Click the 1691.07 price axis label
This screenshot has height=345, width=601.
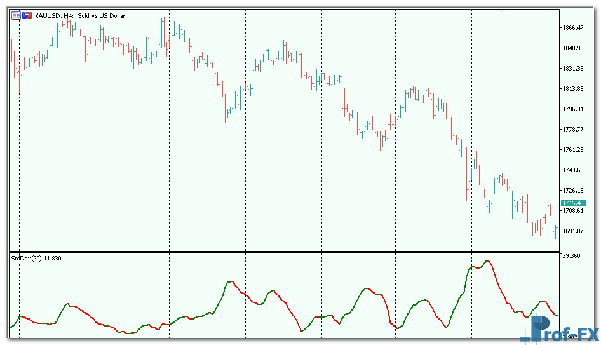pyautogui.click(x=573, y=231)
